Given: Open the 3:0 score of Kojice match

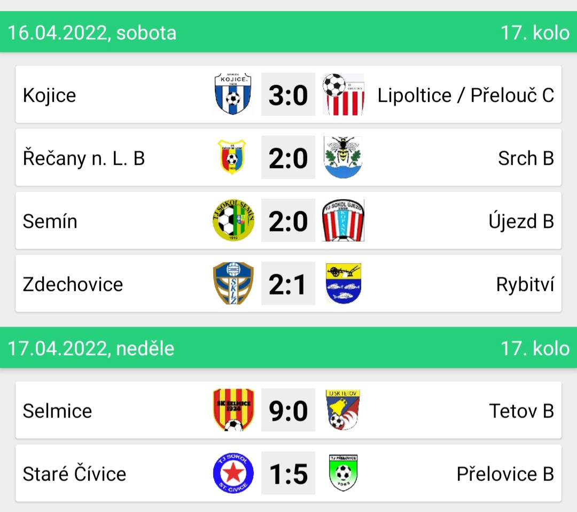Looking at the screenshot, I should (288, 94).
